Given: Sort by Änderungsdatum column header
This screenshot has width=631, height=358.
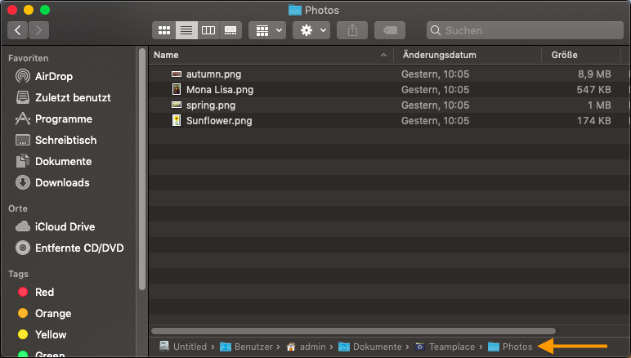Looking at the screenshot, I should coord(440,55).
